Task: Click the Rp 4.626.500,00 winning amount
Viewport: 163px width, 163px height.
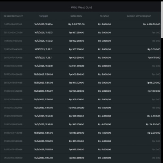Action: (152, 24)
